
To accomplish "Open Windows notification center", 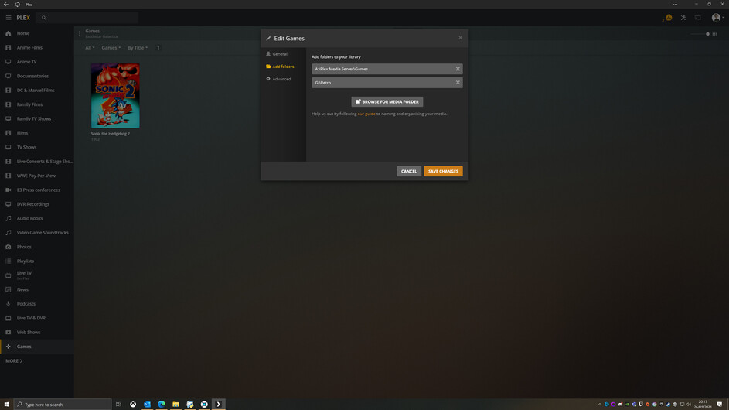I will (720, 405).
